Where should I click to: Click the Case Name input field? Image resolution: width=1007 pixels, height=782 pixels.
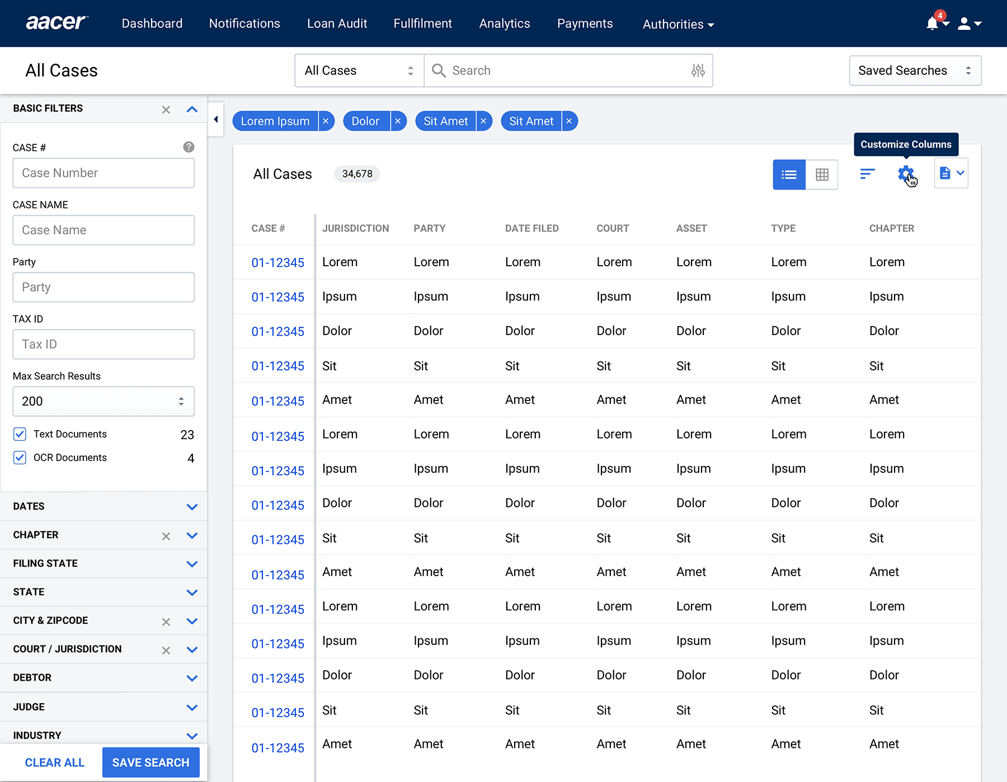103,230
